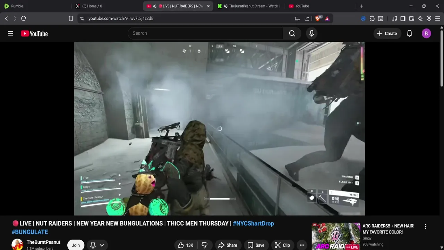Unmute the TheBurntPeanut Stream tab
The width and height of the screenshot is (444, 250).
[x=226, y=6]
